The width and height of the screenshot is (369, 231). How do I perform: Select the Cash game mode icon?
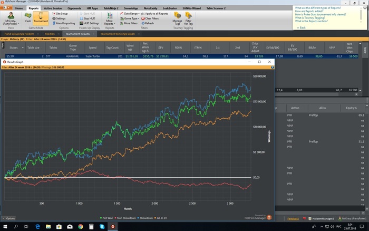coord(28,17)
